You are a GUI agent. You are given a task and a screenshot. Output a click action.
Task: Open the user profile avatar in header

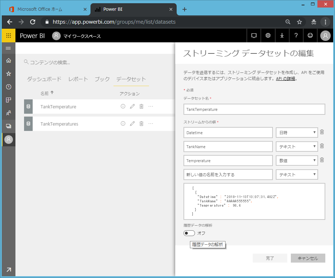coord(325,36)
